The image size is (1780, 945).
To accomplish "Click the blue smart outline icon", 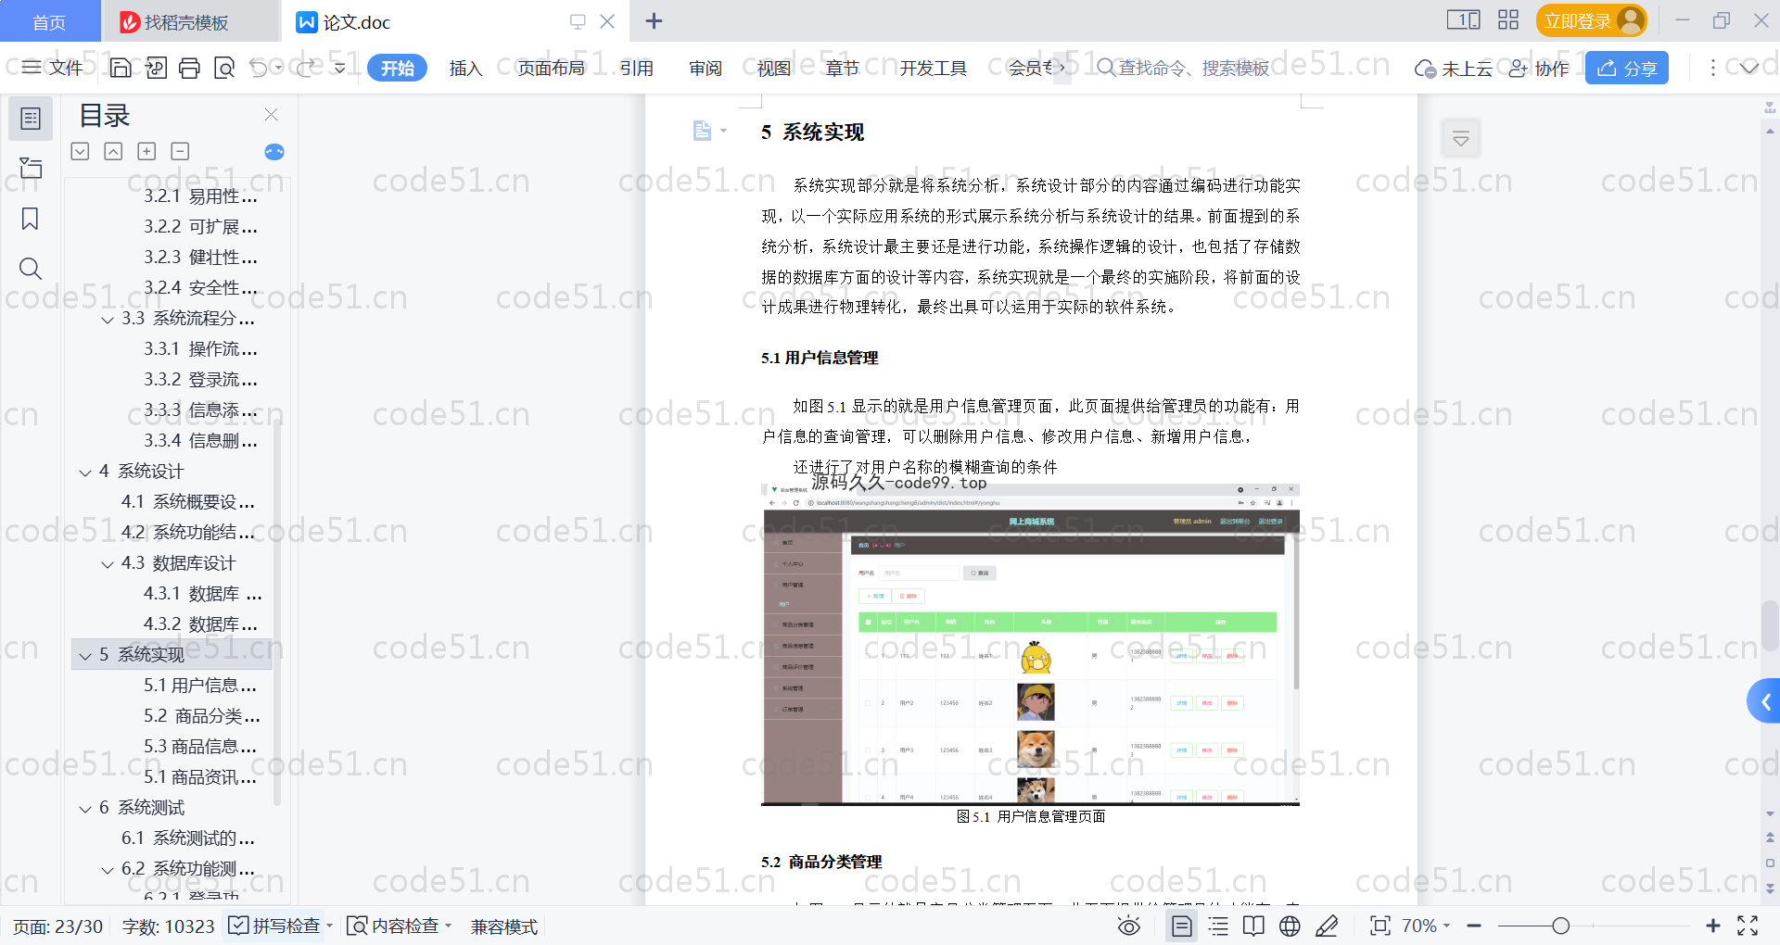I will pyautogui.click(x=274, y=152).
